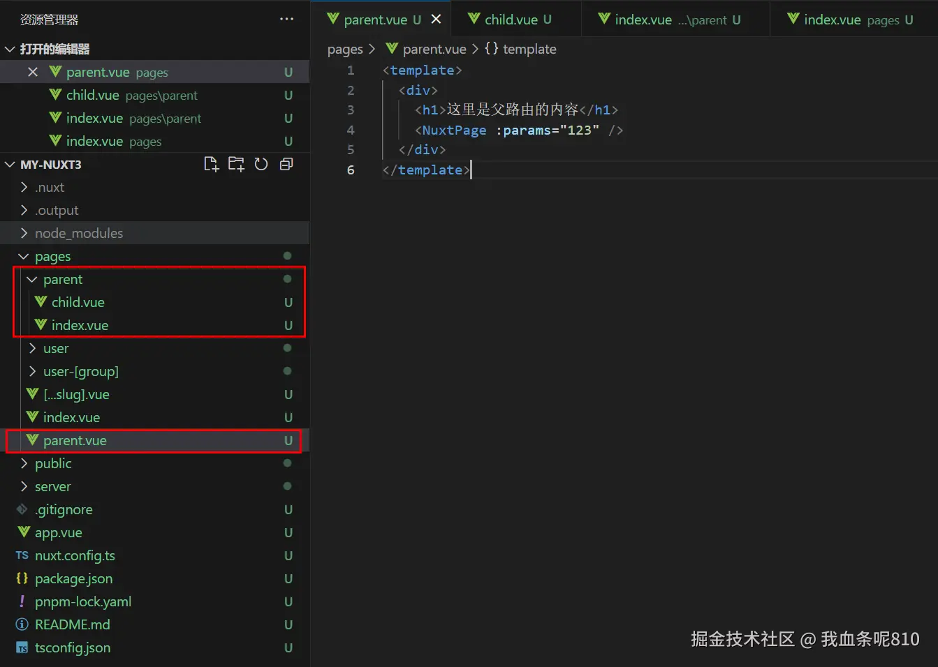
Task: Click the closing </template> tag on line 6
Action: [x=426, y=170]
